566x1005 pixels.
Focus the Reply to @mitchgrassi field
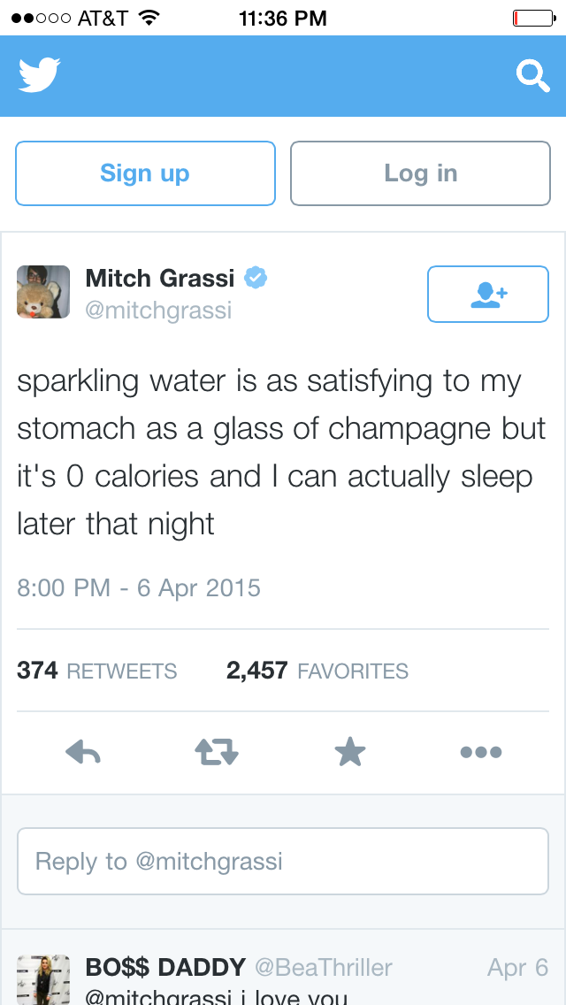click(283, 861)
